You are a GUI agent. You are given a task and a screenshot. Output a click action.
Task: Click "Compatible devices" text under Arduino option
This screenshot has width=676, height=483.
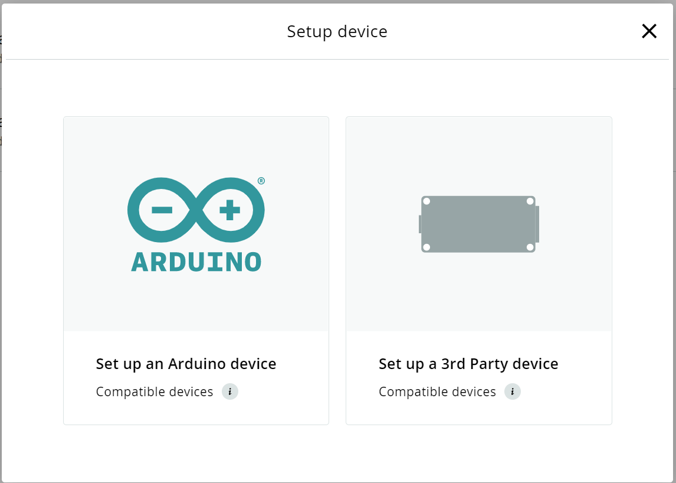click(x=155, y=391)
